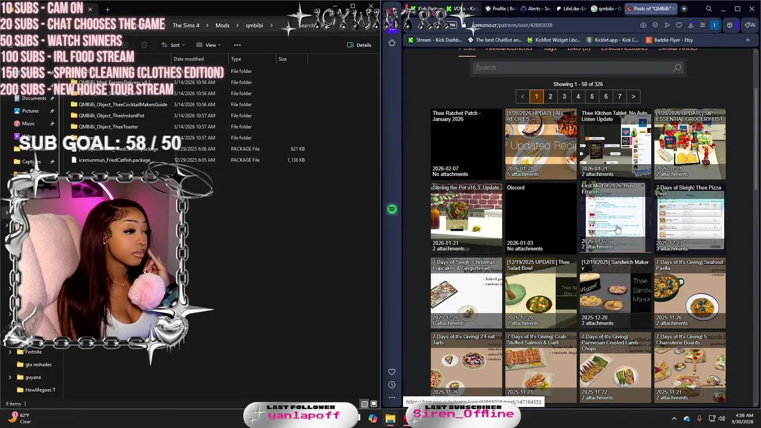Click the blue profile icon in browser toolbar
The width and height of the screenshot is (761, 428).
coord(715,25)
